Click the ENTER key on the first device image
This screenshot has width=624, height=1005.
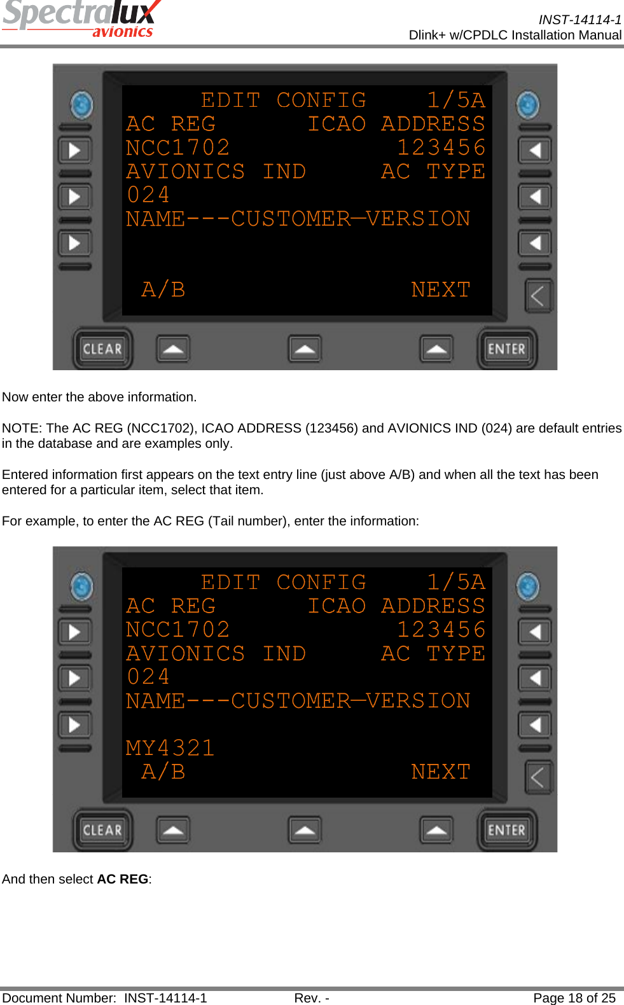[507, 349]
